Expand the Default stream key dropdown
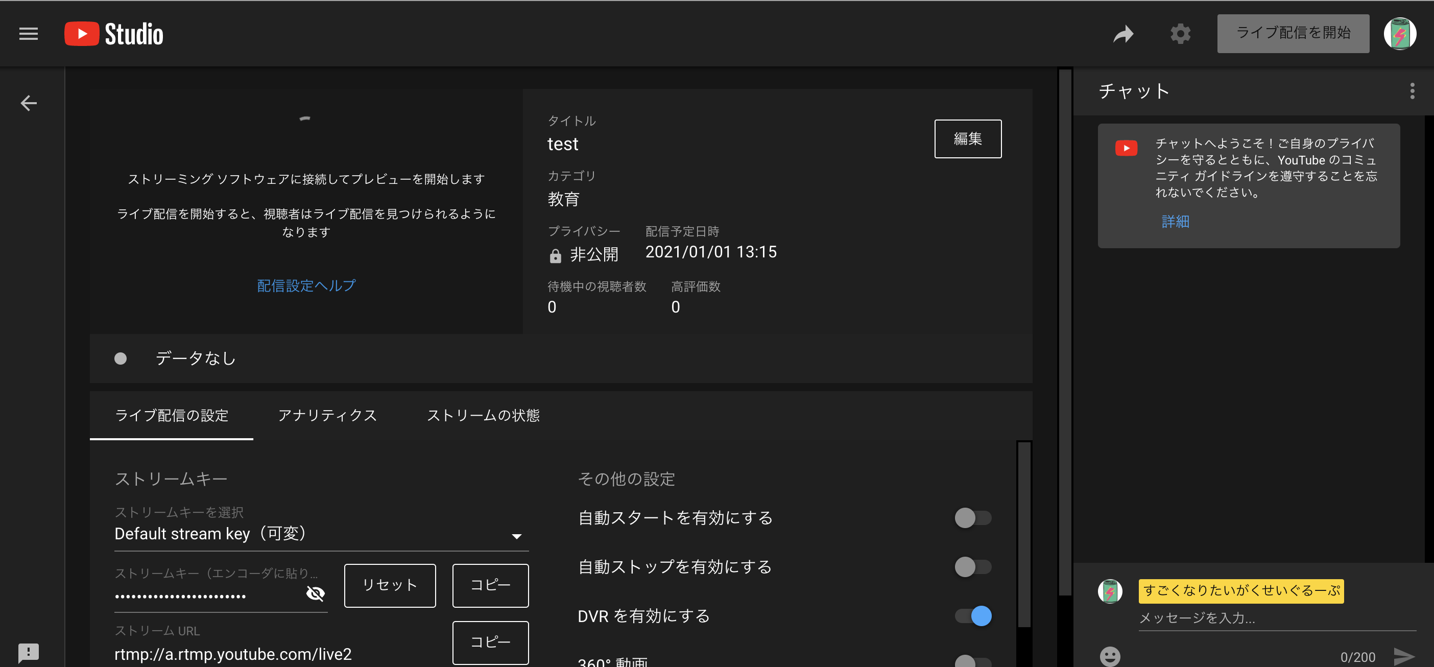The width and height of the screenshot is (1434, 667). click(516, 536)
